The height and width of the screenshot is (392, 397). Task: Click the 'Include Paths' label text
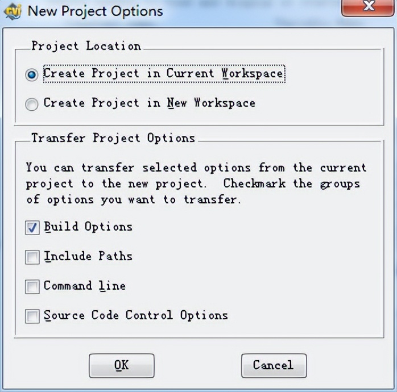[88, 257]
